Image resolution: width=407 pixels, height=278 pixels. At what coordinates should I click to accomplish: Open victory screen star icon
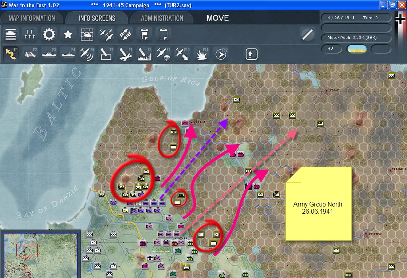click(68, 35)
